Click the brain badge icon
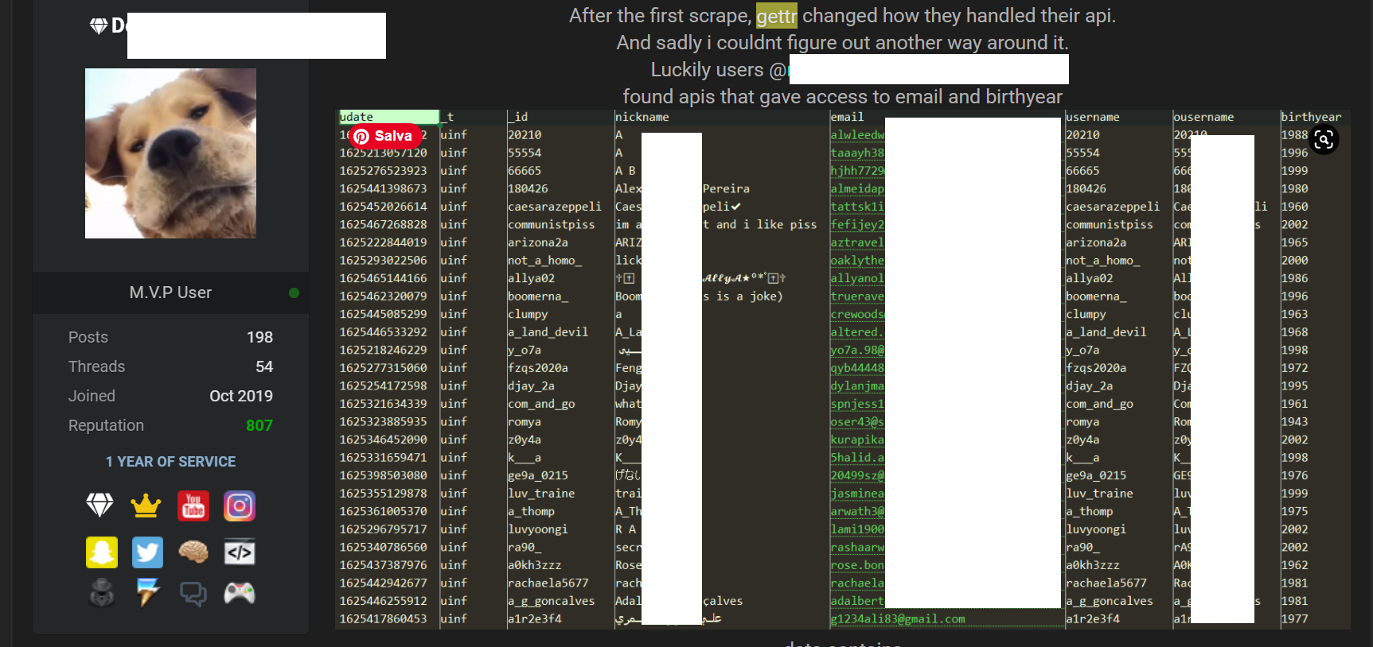 pyautogui.click(x=193, y=552)
